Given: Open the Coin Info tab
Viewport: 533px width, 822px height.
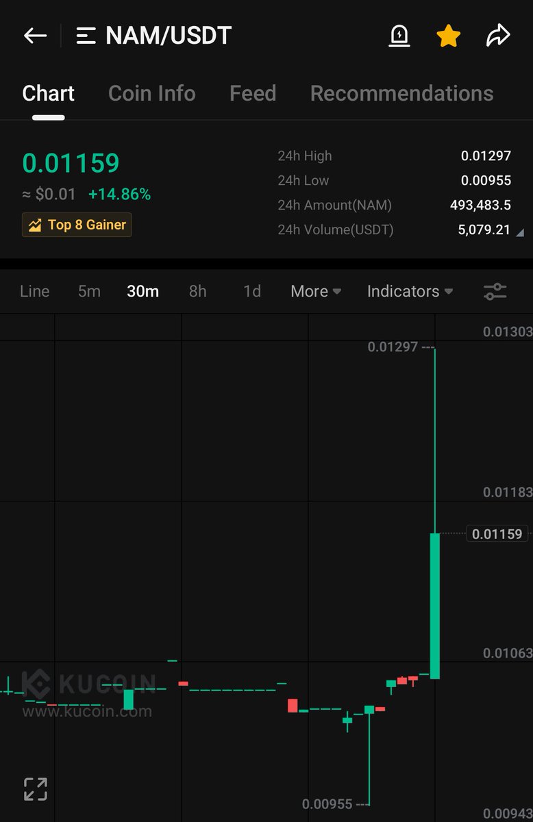Looking at the screenshot, I should (x=152, y=93).
